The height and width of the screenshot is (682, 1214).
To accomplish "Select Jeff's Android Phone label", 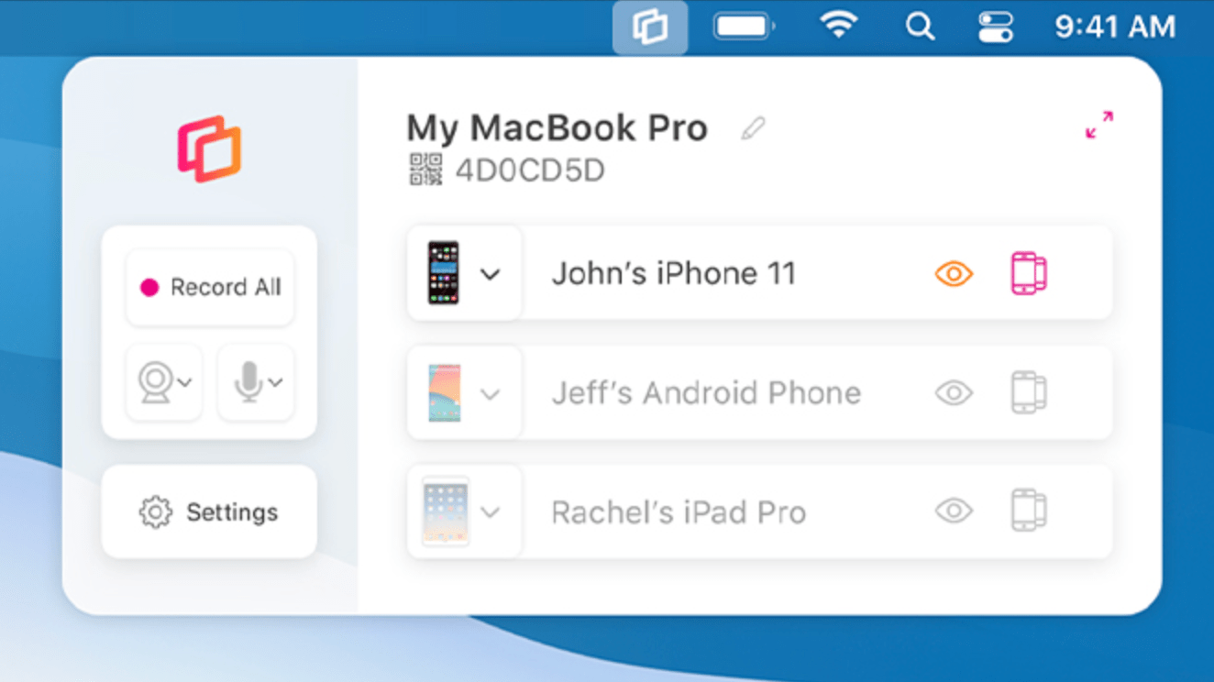I will tap(706, 393).
